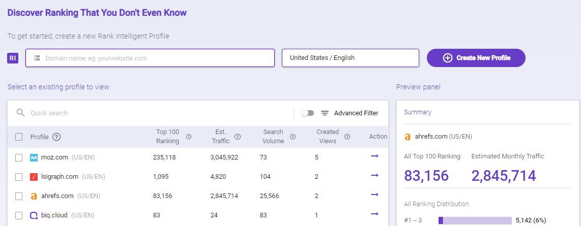Click moz.com traffic value 3,045,922
The image size is (581, 226).
coord(224,157)
